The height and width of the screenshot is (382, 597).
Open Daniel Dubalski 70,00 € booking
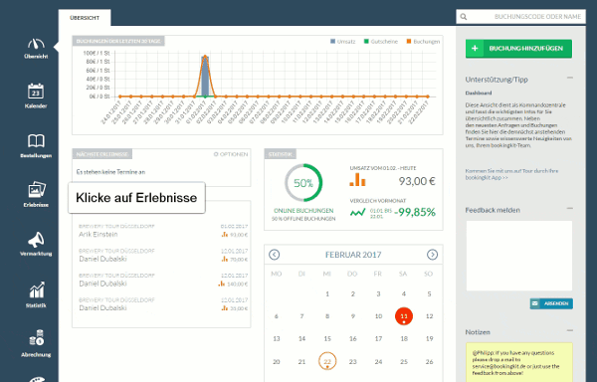(163, 256)
